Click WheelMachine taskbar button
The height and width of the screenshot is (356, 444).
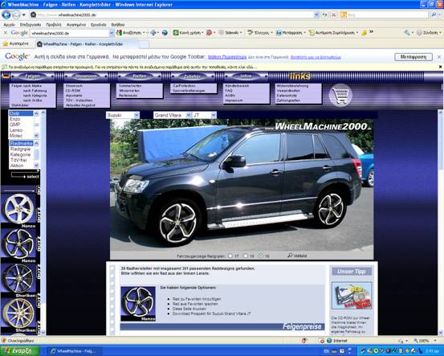click(74, 351)
